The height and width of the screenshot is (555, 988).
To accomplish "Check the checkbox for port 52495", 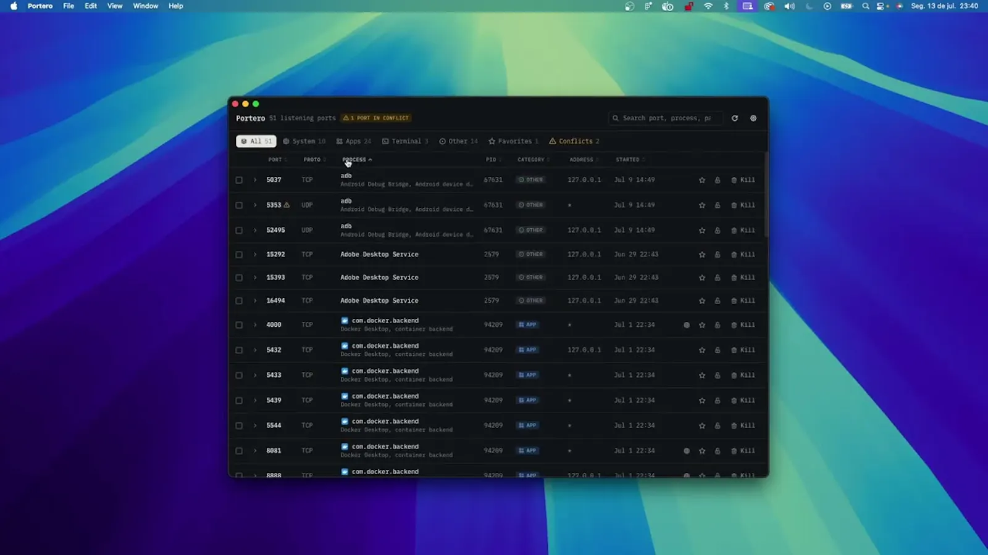I will [x=239, y=231].
